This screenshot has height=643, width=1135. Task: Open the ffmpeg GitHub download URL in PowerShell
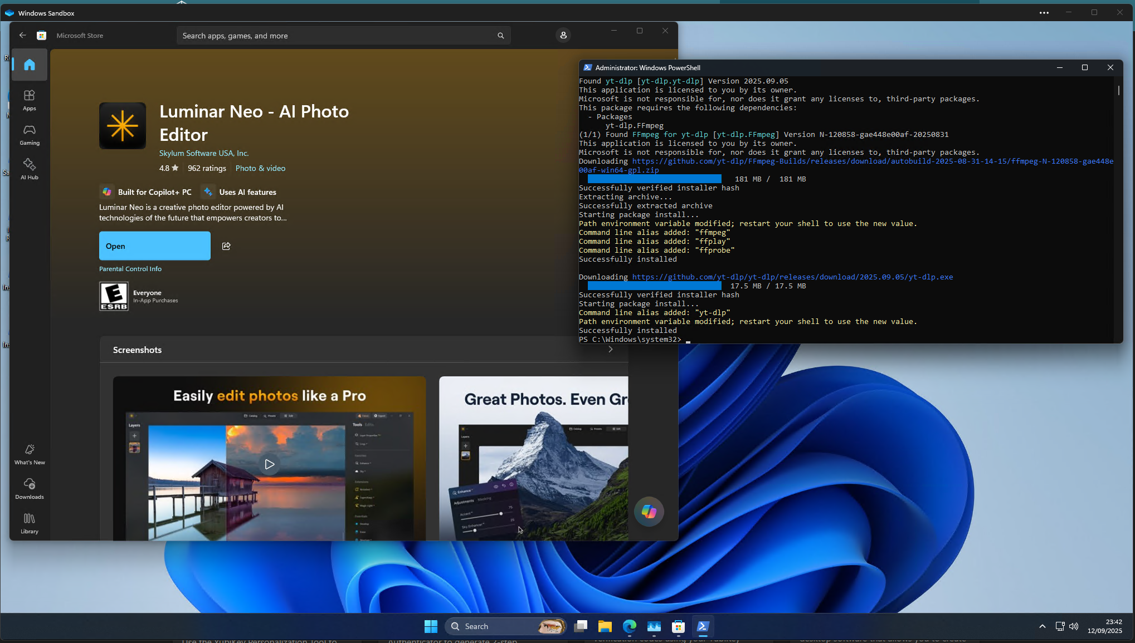[x=846, y=166]
